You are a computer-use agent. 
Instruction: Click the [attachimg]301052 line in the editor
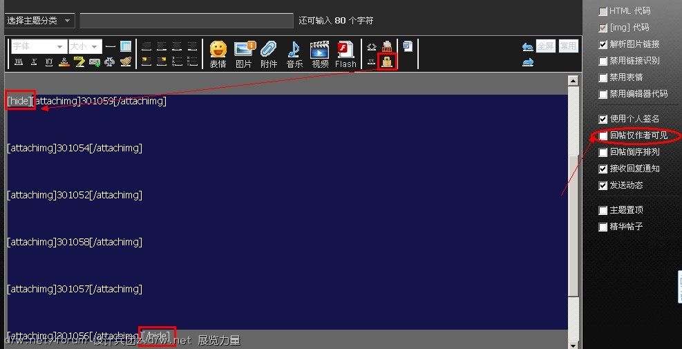pos(75,195)
